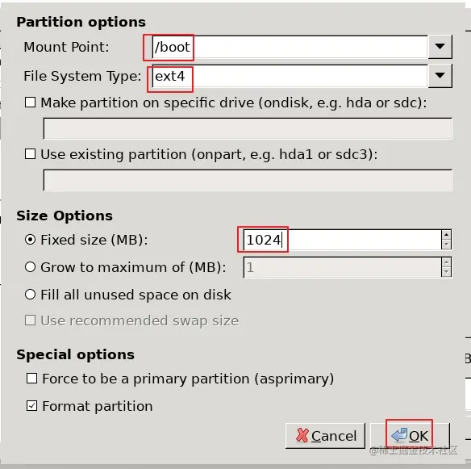The image size is (471, 469).
Task: Click the red X Cancel icon
Action: click(302, 435)
